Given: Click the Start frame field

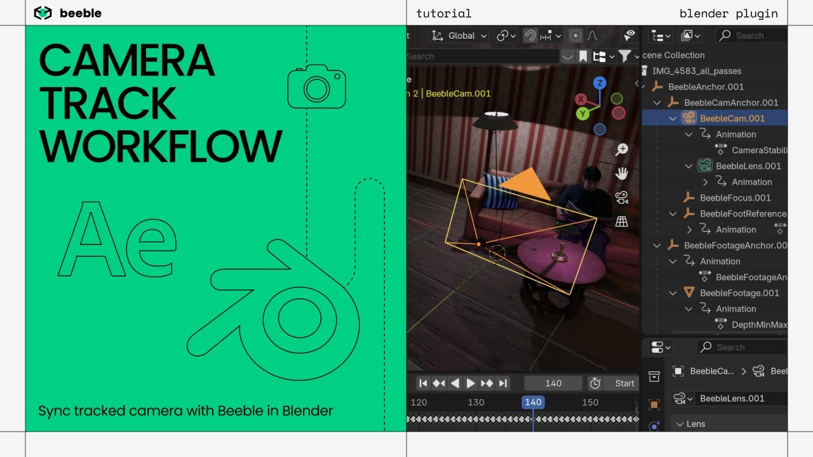Looking at the screenshot, I should coord(621,383).
